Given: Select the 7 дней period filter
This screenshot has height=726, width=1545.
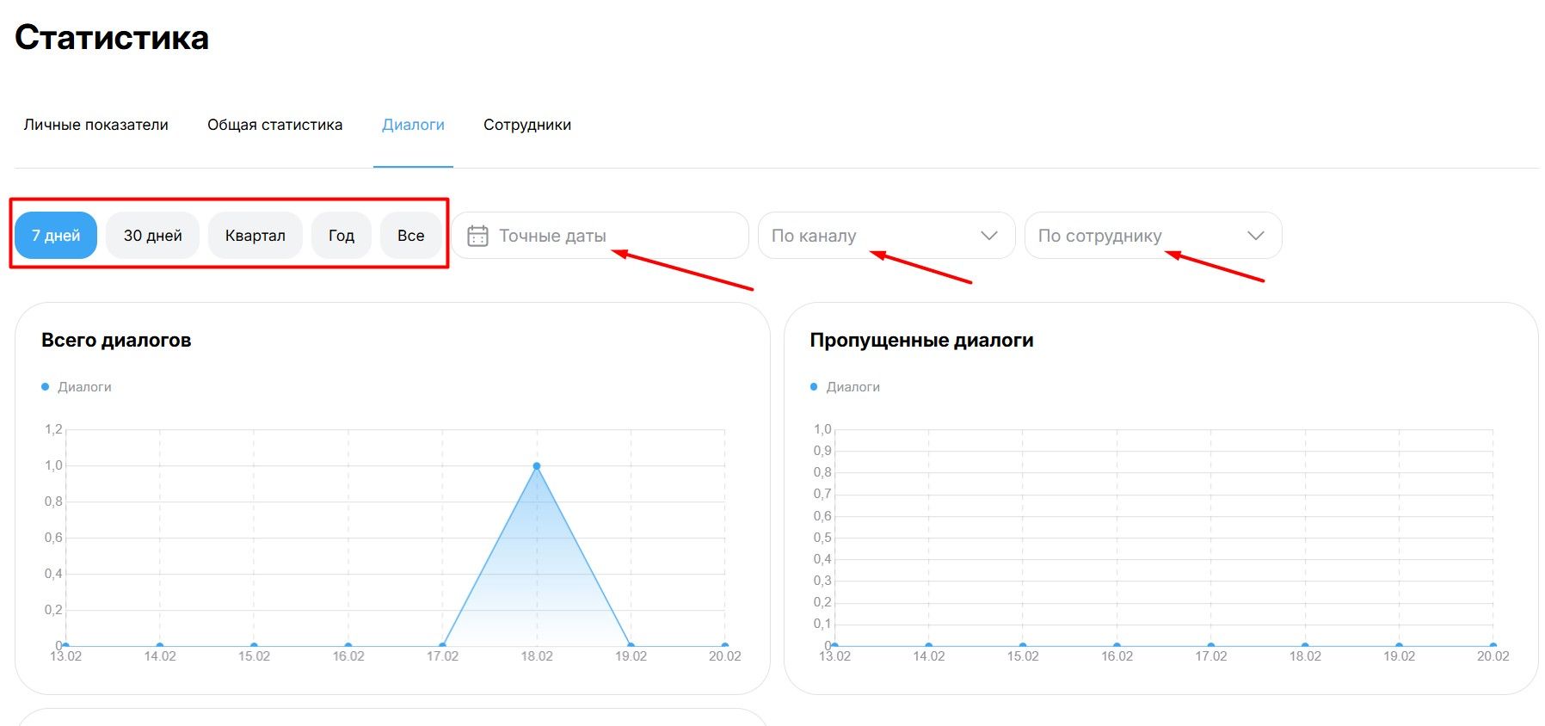Looking at the screenshot, I should [56, 236].
